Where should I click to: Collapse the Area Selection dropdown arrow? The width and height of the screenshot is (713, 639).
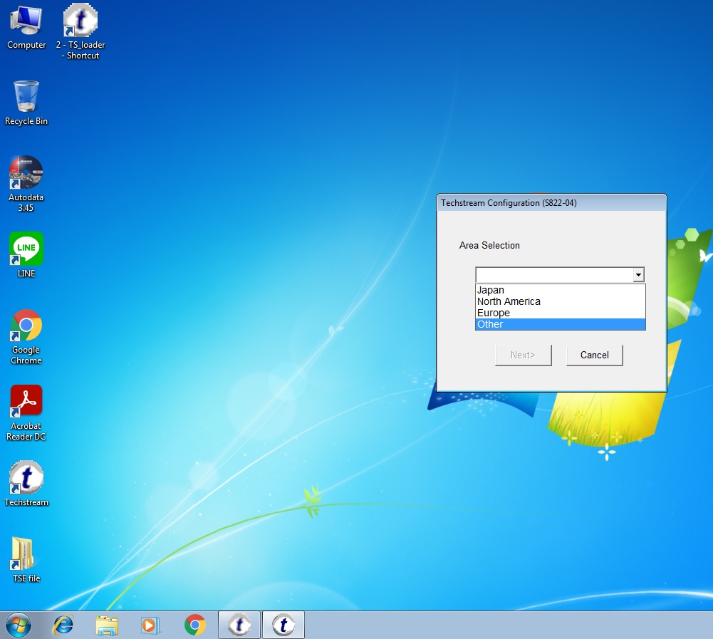tap(638, 275)
